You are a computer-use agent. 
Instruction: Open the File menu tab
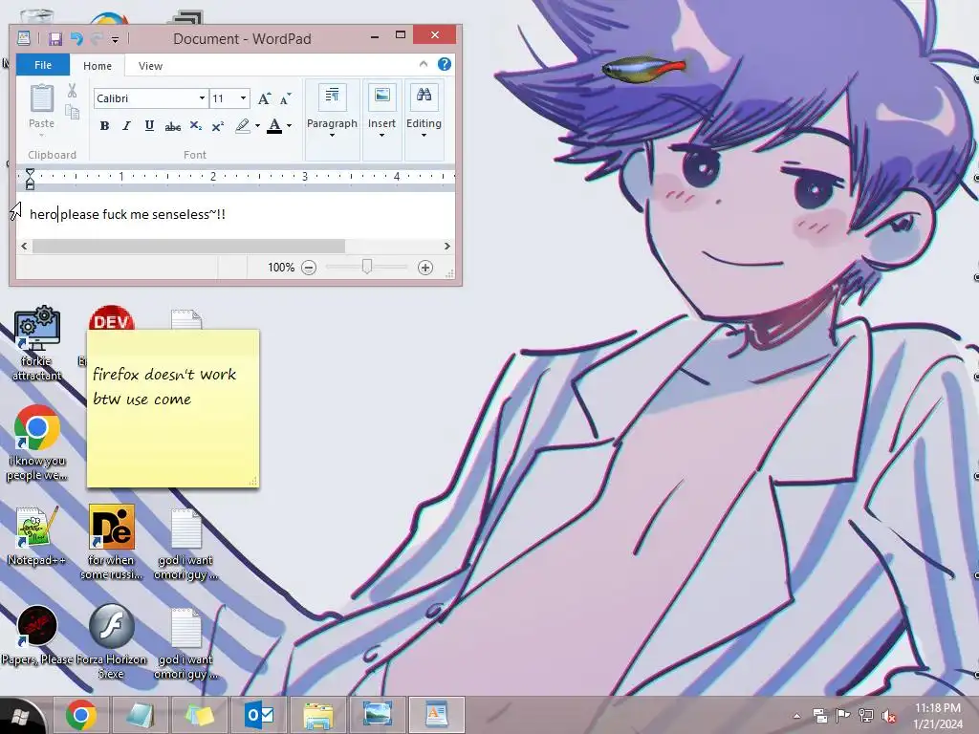(43, 65)
